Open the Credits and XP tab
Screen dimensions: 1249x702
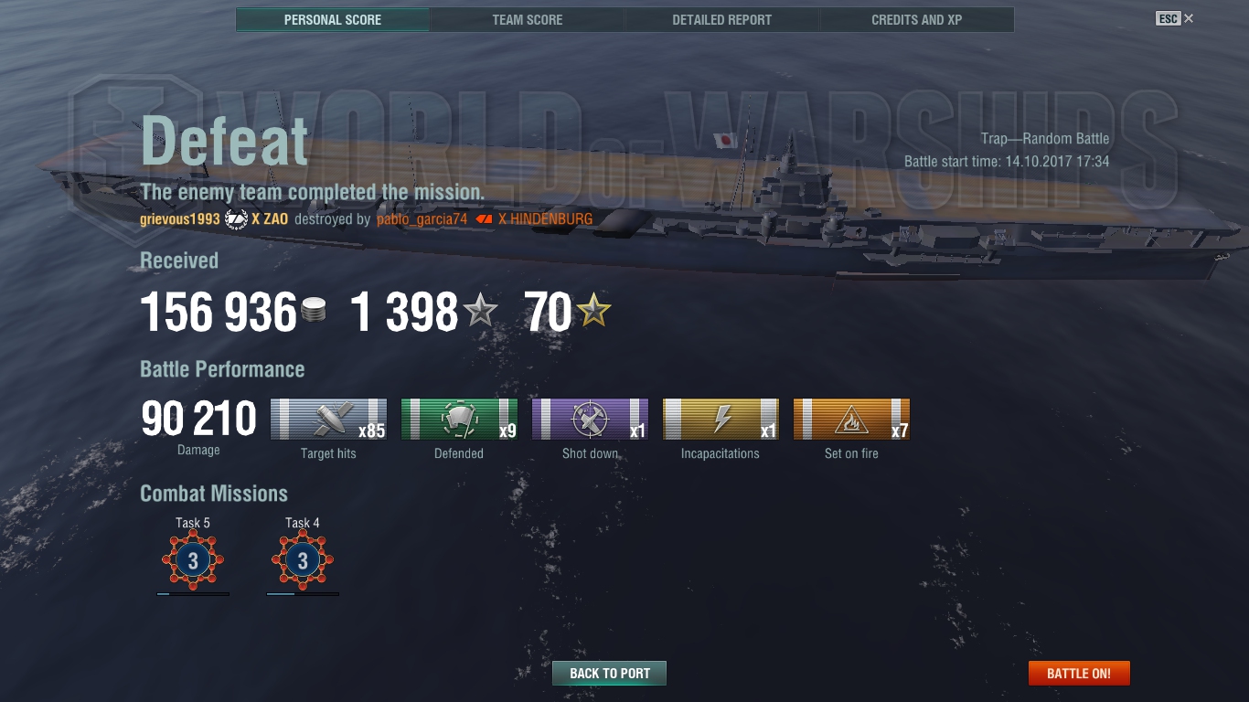917,19
